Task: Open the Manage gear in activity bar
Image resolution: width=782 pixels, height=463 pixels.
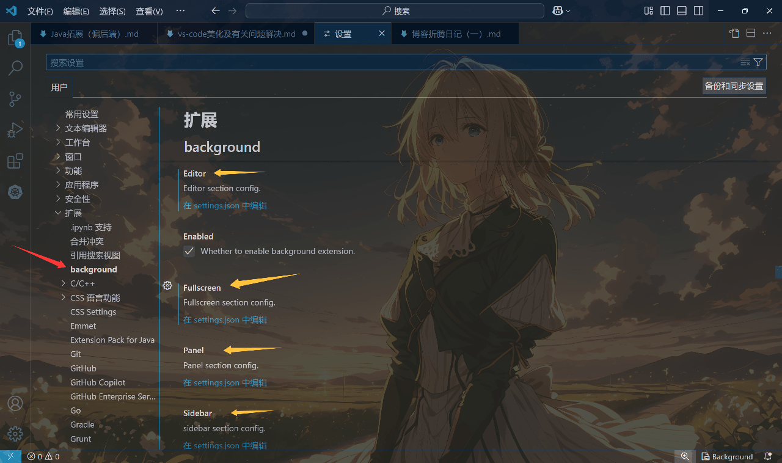Action: pyautogui.click(x=15, y=434)
